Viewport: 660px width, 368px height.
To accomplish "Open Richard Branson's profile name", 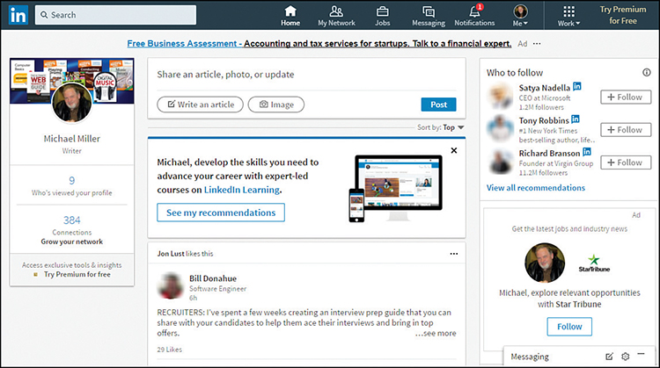I will coord(549,154).
